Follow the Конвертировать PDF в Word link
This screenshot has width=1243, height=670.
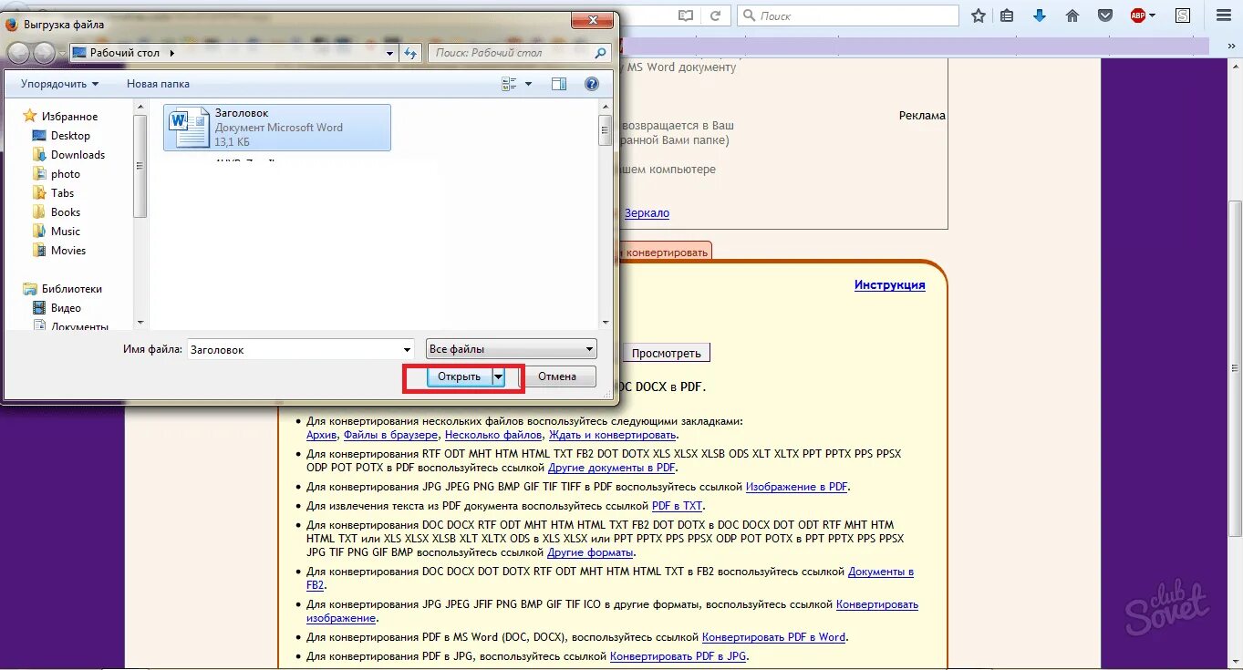click(773, 637)
